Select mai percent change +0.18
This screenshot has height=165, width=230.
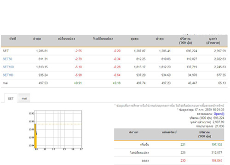coord(116,83)
